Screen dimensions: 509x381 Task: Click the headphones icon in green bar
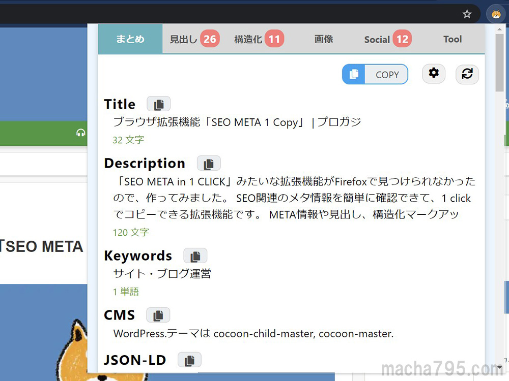click(x=80, y=133)
